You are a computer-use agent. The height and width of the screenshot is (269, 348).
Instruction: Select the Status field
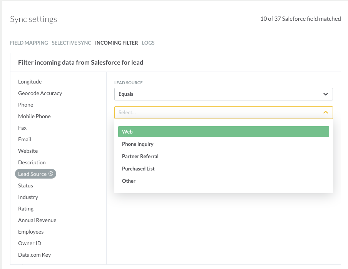[25, 185]
